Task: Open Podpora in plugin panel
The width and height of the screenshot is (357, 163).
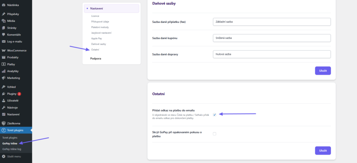Action: tap(96, 59)
